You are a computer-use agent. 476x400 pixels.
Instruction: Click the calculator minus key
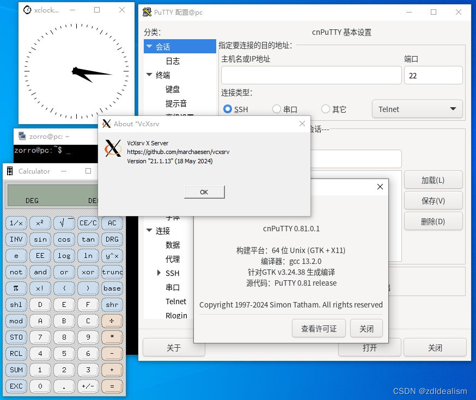(112, 354)
